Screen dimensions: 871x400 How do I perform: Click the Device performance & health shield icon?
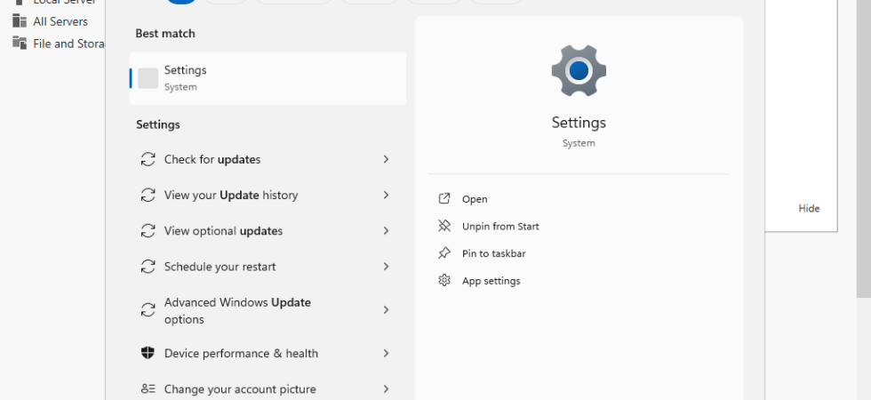148,353
